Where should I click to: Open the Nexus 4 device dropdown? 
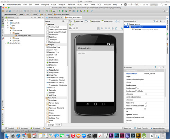pos(79,21)
